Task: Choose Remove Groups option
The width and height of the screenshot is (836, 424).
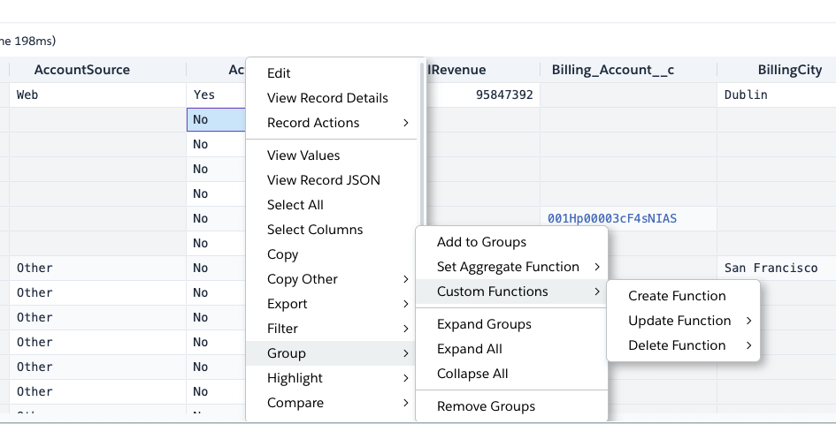Action: pyautogui.click(x=486, y=406)
